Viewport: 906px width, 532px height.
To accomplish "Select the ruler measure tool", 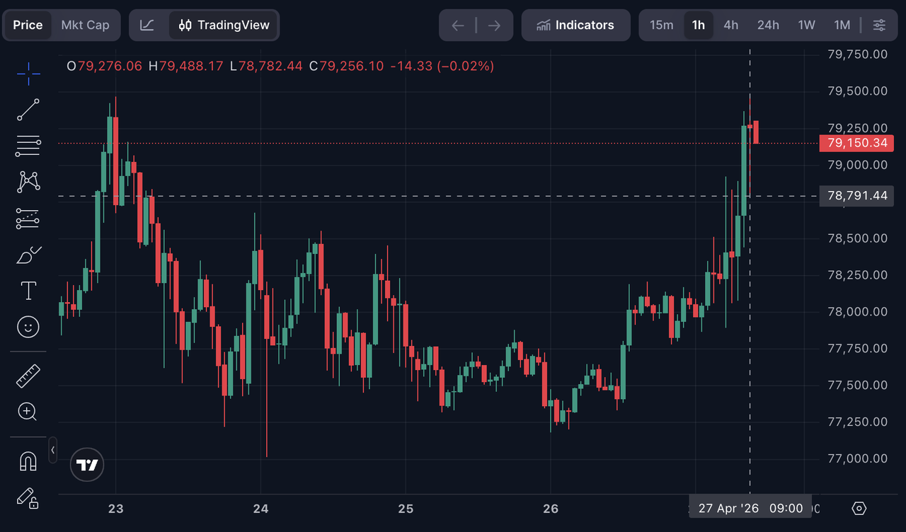I will pos(28,376).
